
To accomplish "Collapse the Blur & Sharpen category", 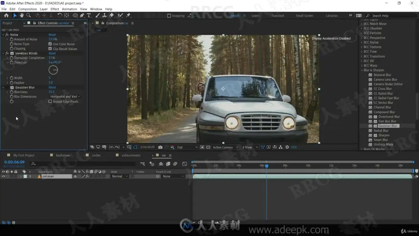I will click(362, 70).
